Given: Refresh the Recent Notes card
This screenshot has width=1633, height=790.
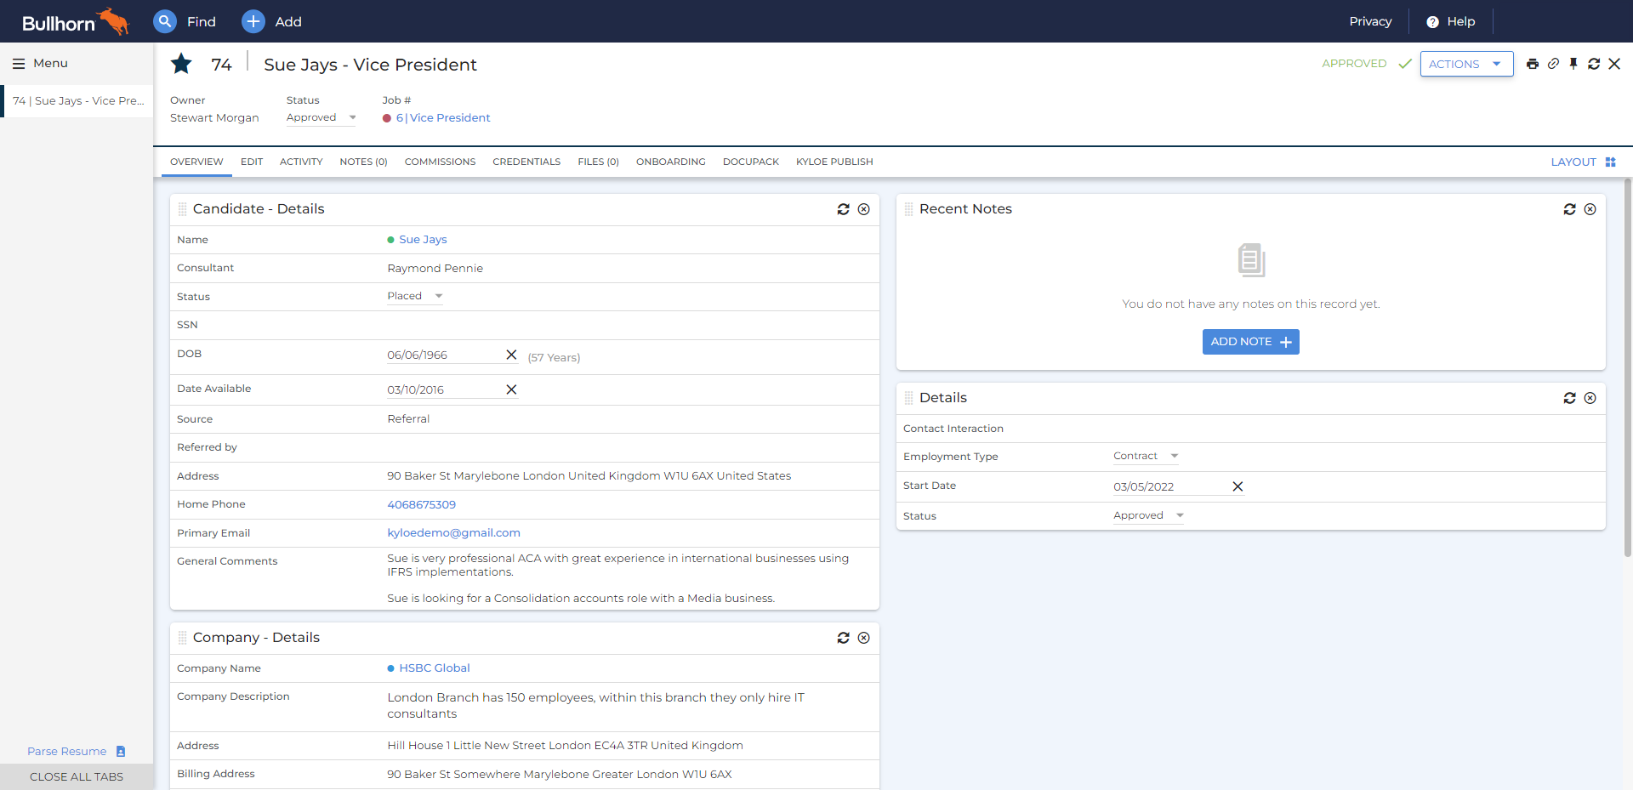Looking at the screenshot, I should [x=1570, y=209].
